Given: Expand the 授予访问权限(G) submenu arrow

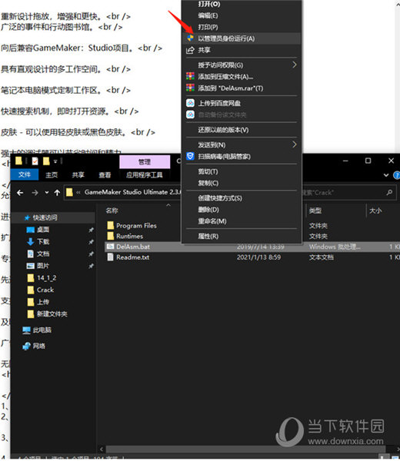Looking at the screenshot, I should coord(295,65).
